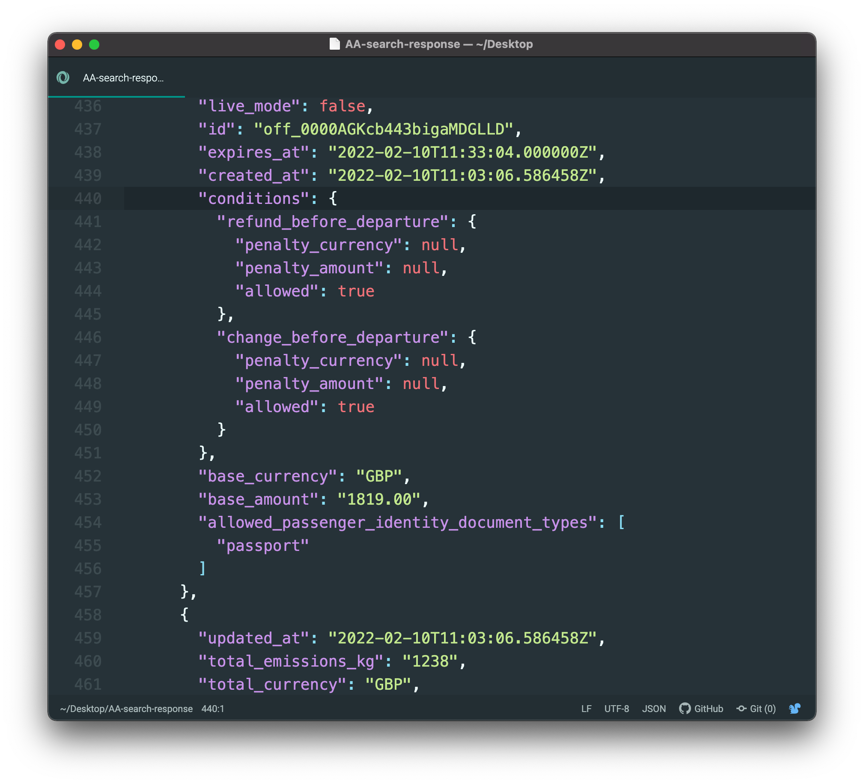
Task: Click null value on line 448
Action: pos(421,384)
